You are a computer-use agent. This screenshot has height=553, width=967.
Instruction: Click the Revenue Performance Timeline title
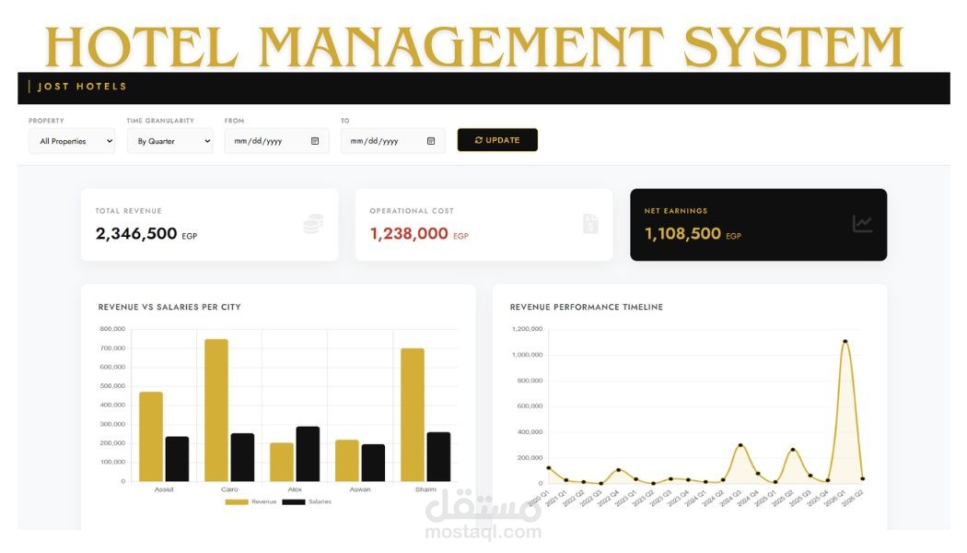(587, 307)
